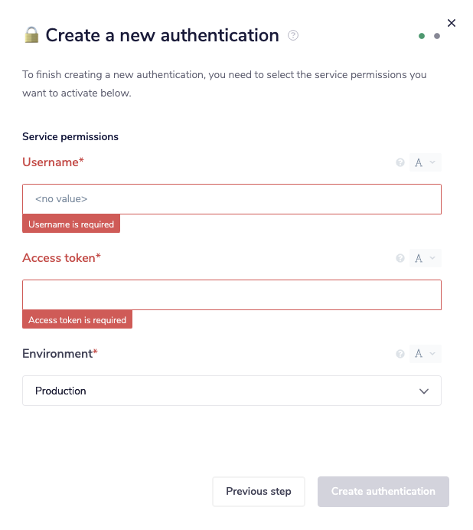Show help tooltip for Username field
The height and width of the screenshot is (530, 473).
coord(400,162)
